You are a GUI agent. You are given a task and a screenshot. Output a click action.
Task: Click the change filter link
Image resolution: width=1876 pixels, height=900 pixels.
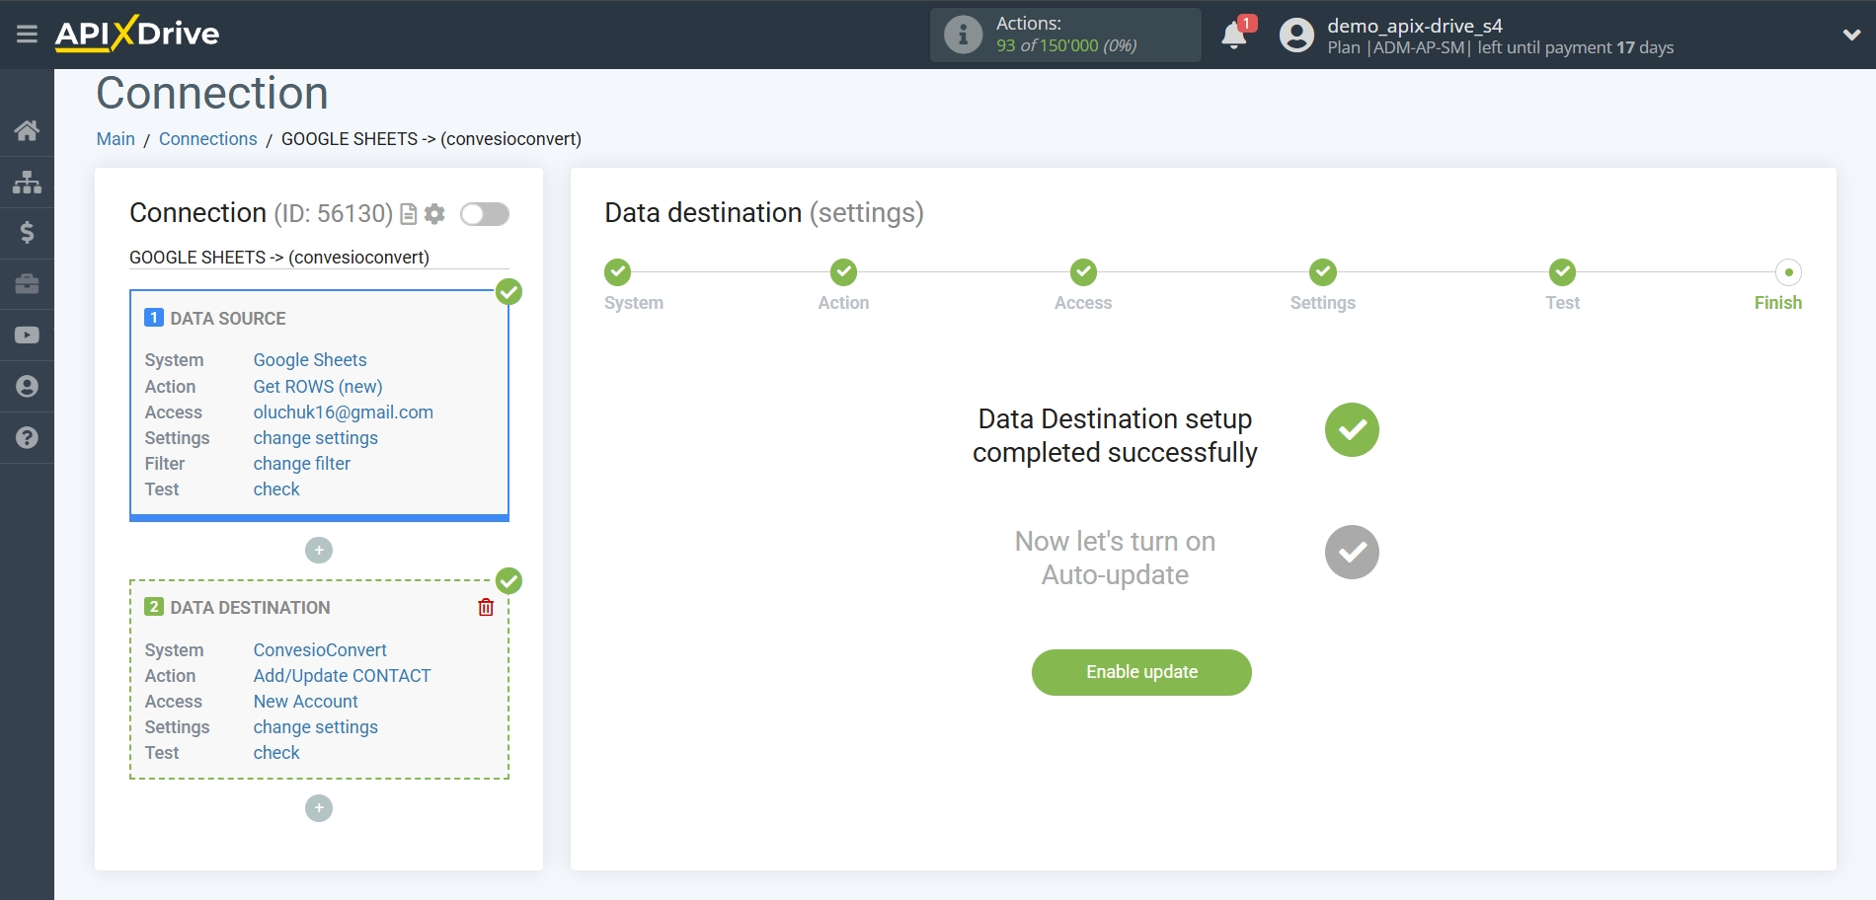[301, 464]
